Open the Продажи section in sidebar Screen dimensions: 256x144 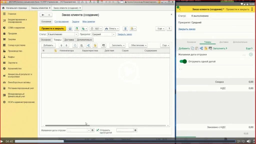[13, 34]
